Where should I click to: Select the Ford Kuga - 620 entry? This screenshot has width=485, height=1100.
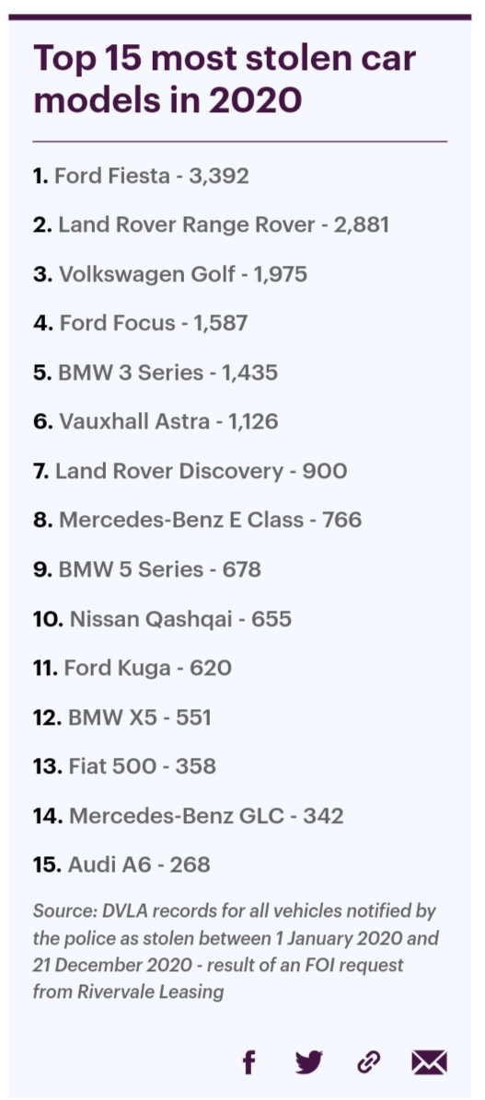(132, 668)
